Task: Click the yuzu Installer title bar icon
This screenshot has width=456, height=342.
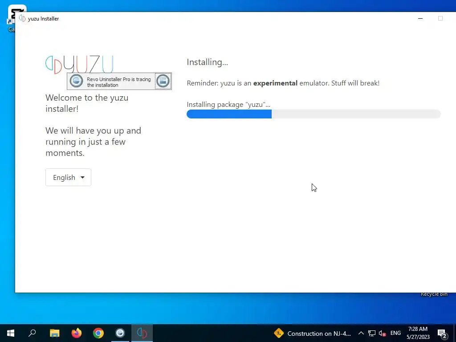Action: pos(22,18)
